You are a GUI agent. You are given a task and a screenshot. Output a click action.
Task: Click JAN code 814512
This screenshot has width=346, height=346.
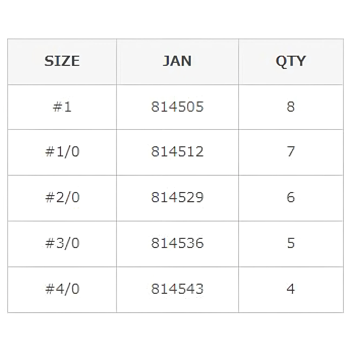[x=177, y=151]
